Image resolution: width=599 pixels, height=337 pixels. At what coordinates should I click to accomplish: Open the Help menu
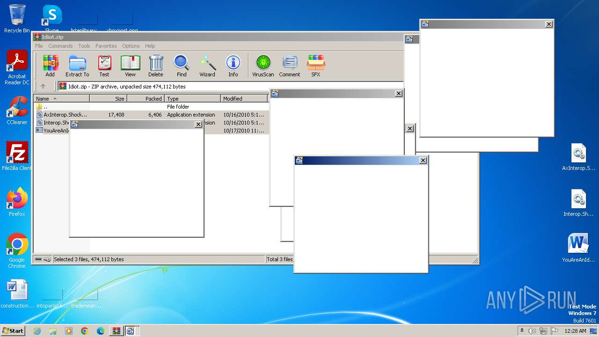(150, 46)
